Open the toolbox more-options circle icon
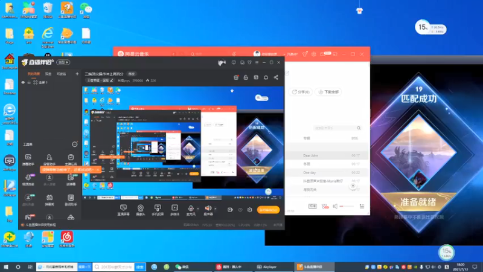The image size is (483, 272). pyautogui.click(x=74, y=144)
